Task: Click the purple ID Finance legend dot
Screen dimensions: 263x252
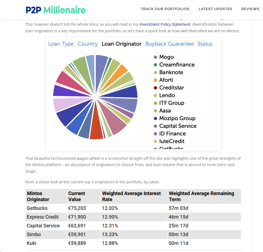Action: 155,134
